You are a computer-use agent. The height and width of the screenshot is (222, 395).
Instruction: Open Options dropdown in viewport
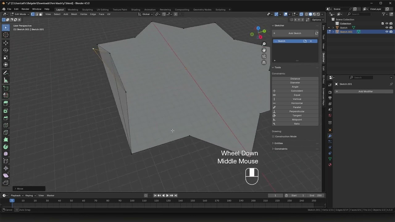pyautogui.click(x=317, y=20)
